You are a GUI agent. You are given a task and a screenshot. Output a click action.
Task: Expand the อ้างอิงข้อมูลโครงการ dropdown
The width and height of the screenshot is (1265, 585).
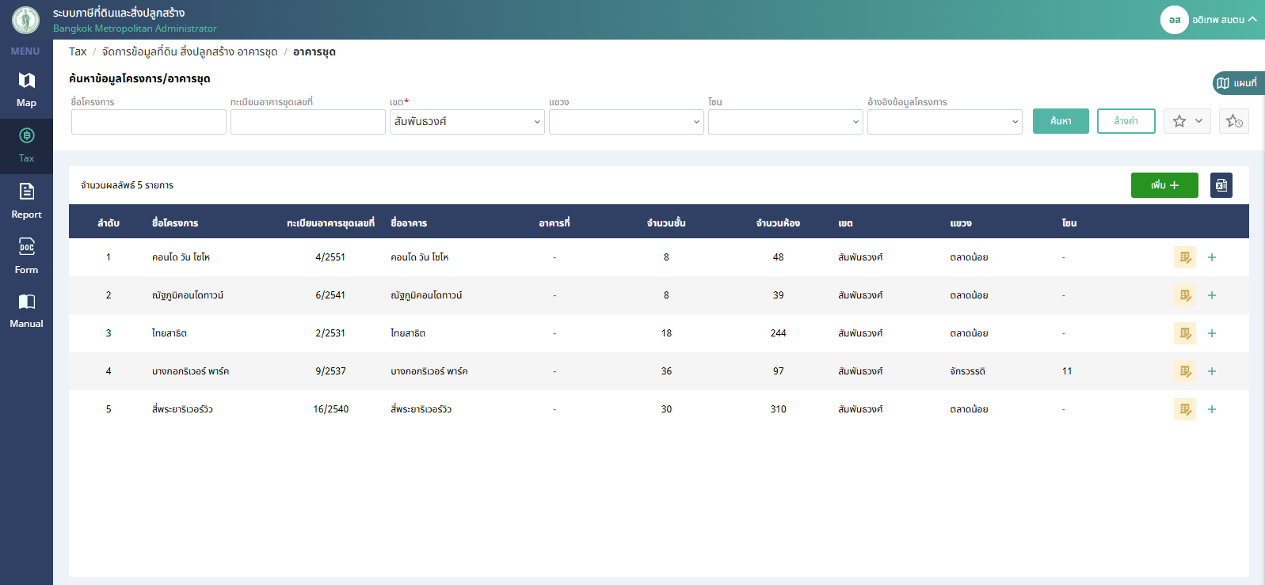(944, 122)
